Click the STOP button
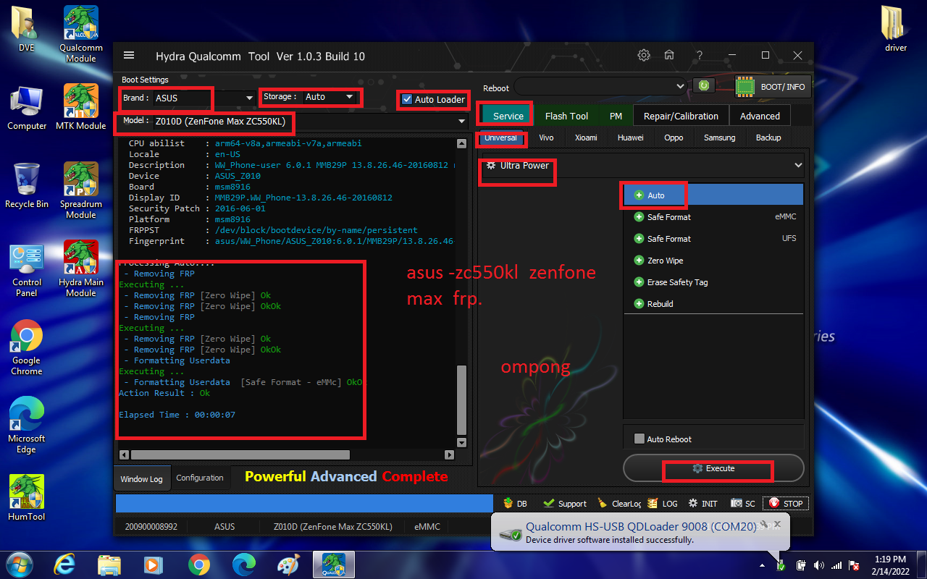This screenshot has height=579, width=927. [785, 503]
